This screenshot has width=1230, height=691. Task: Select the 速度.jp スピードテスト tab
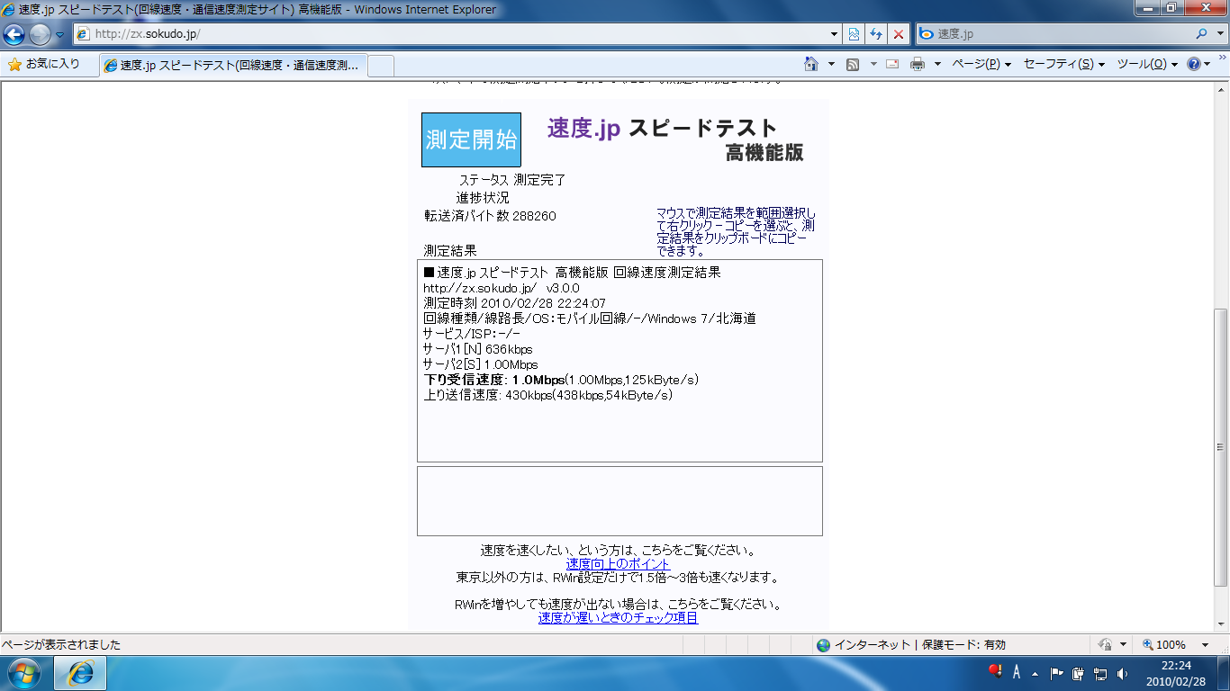[x=232, y=65]
